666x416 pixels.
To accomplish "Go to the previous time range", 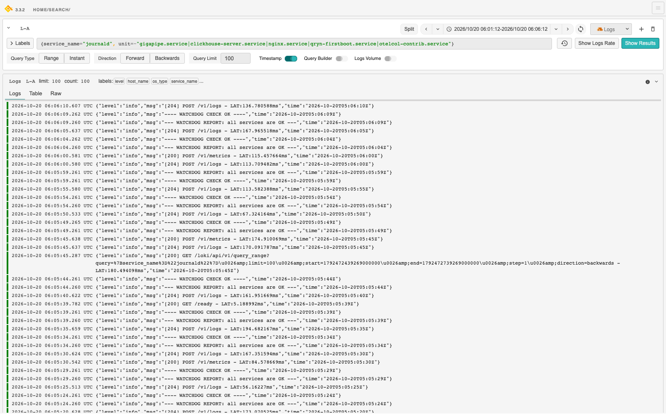I will click(426, 29).
